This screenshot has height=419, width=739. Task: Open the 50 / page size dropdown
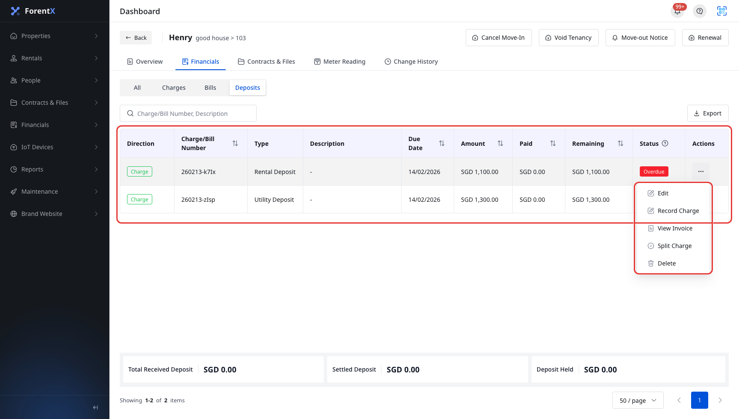tap(638, 400)
